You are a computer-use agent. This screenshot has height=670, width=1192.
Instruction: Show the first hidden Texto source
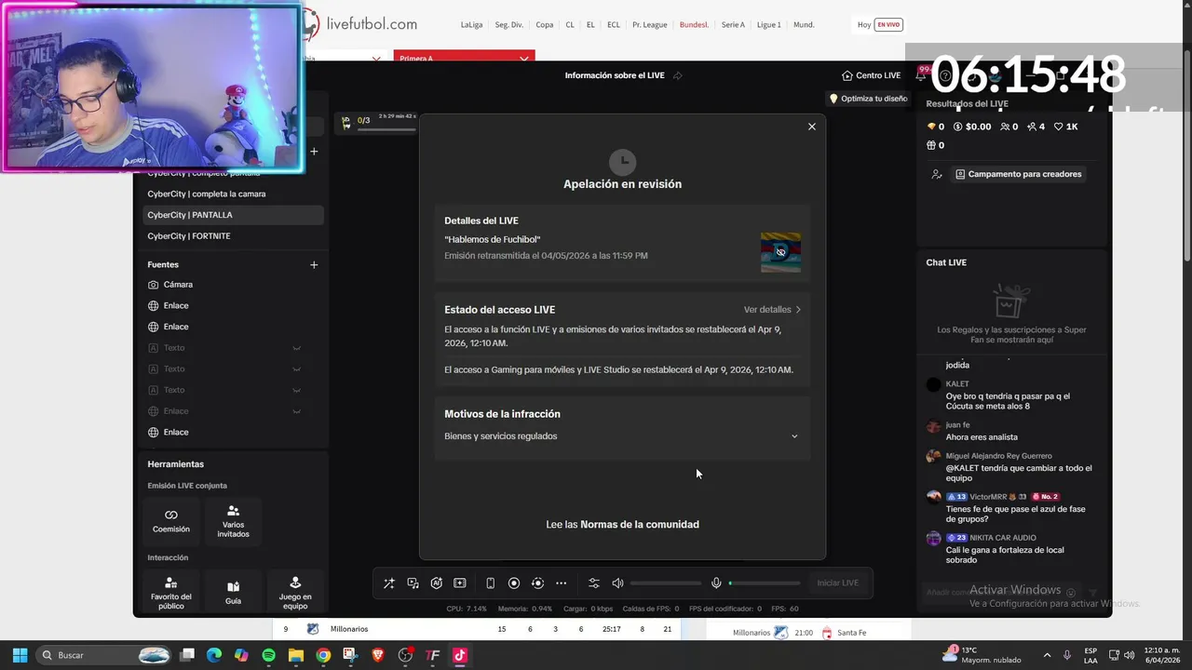[x=297, y=348]
